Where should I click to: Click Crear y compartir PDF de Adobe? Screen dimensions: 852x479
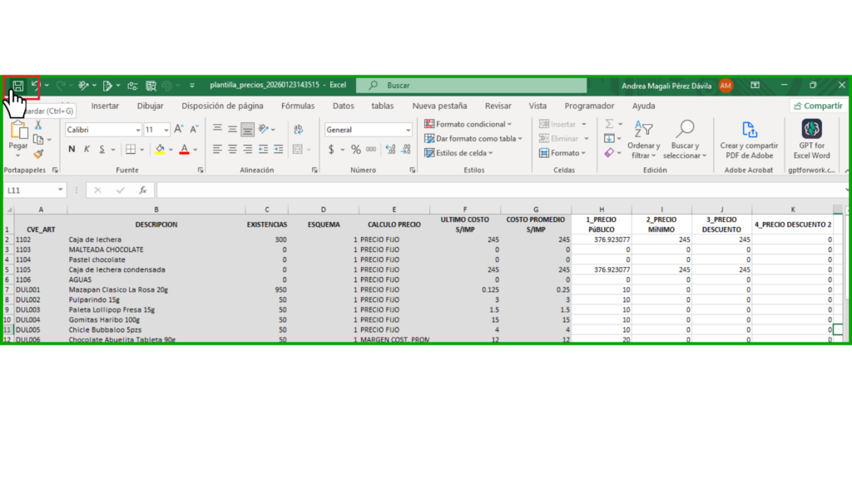coord(749,139)
